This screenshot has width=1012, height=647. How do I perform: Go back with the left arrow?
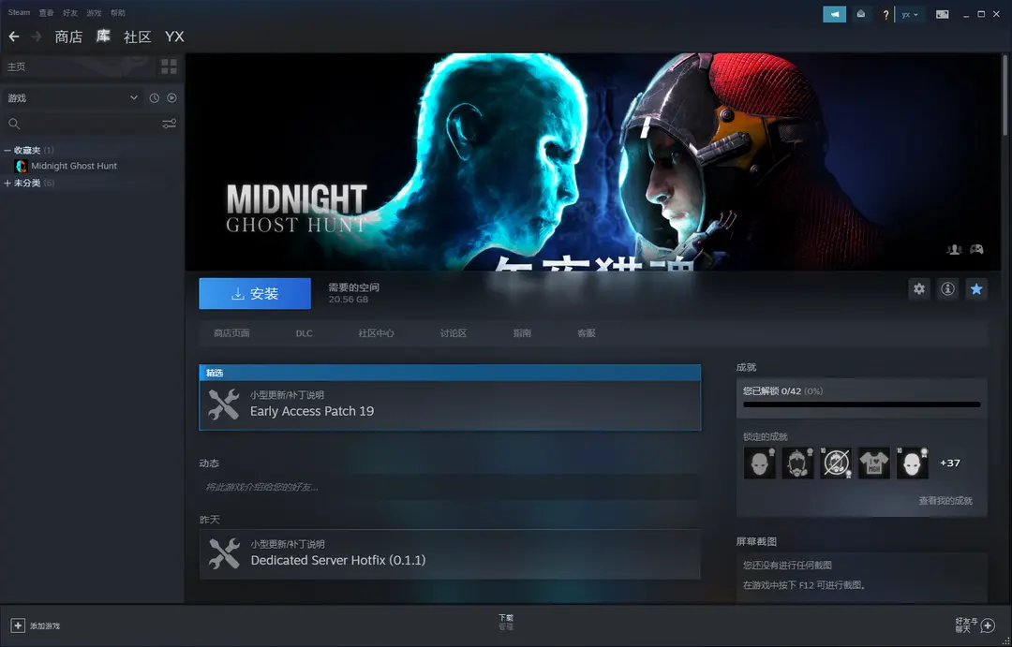click(13, 37)
